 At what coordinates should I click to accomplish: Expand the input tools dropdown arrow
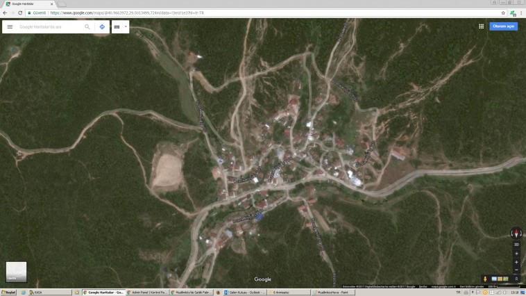point(126,27)
